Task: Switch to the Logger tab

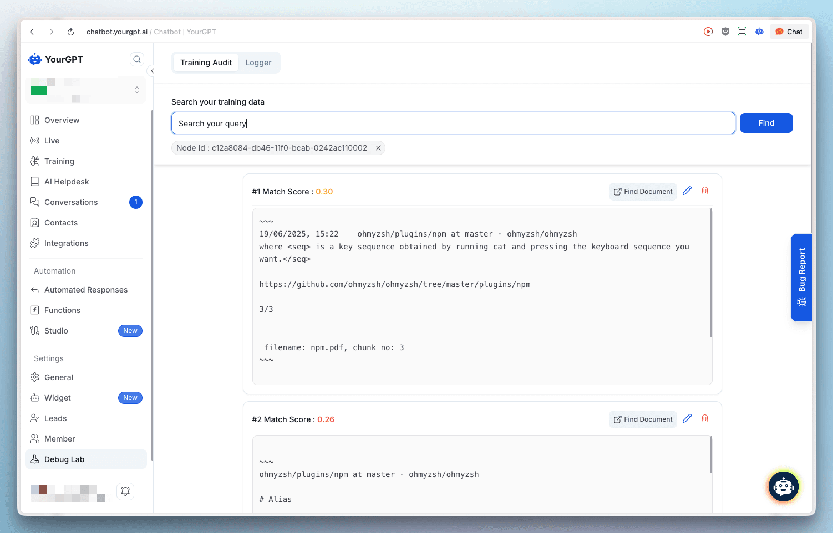Action: click(258, 63)
